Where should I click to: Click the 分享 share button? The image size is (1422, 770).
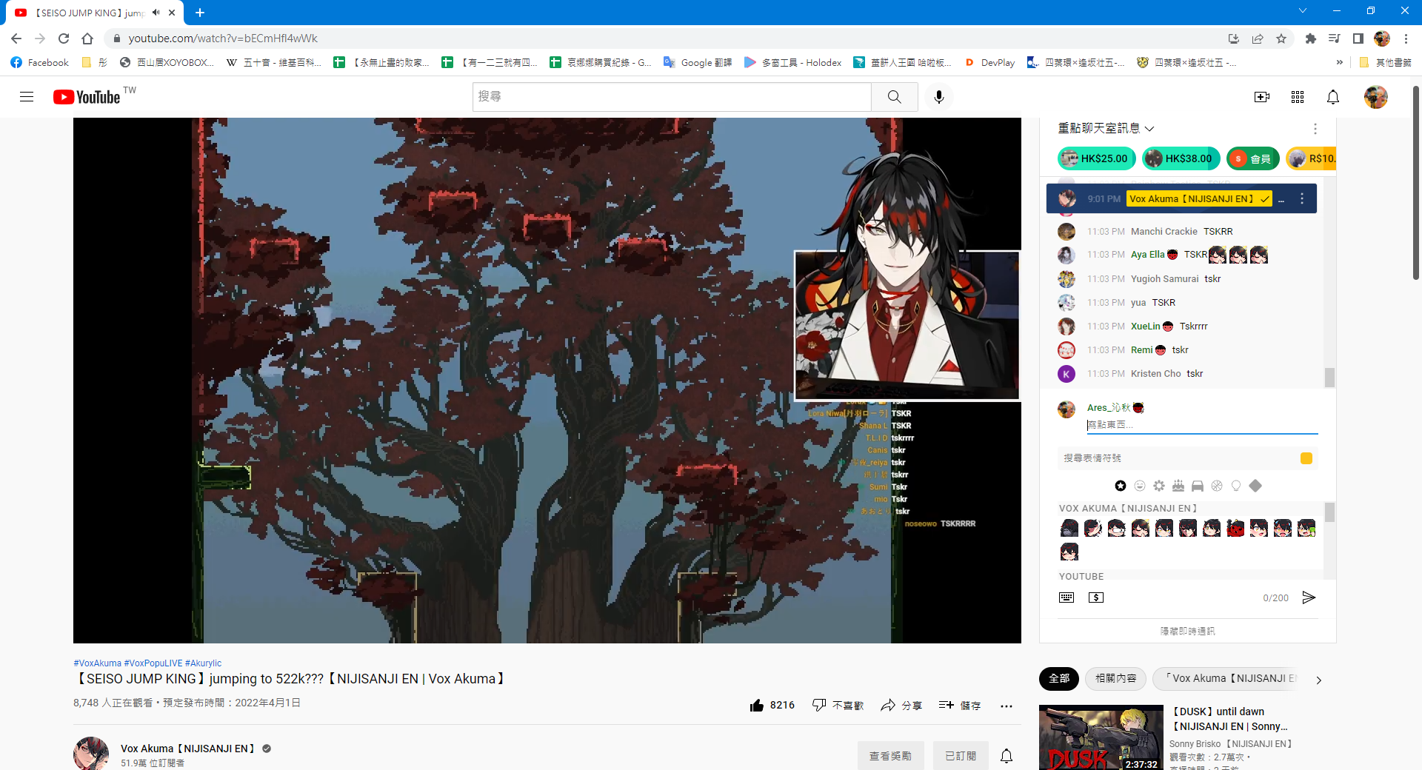pyautogui.click(x=901, y=706)
